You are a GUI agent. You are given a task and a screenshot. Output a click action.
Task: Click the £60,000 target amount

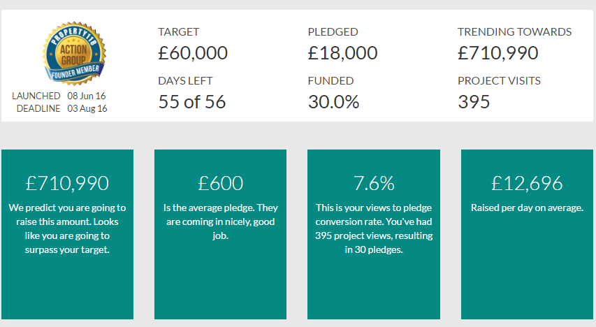pyautogui.click(x=193, y=53)
